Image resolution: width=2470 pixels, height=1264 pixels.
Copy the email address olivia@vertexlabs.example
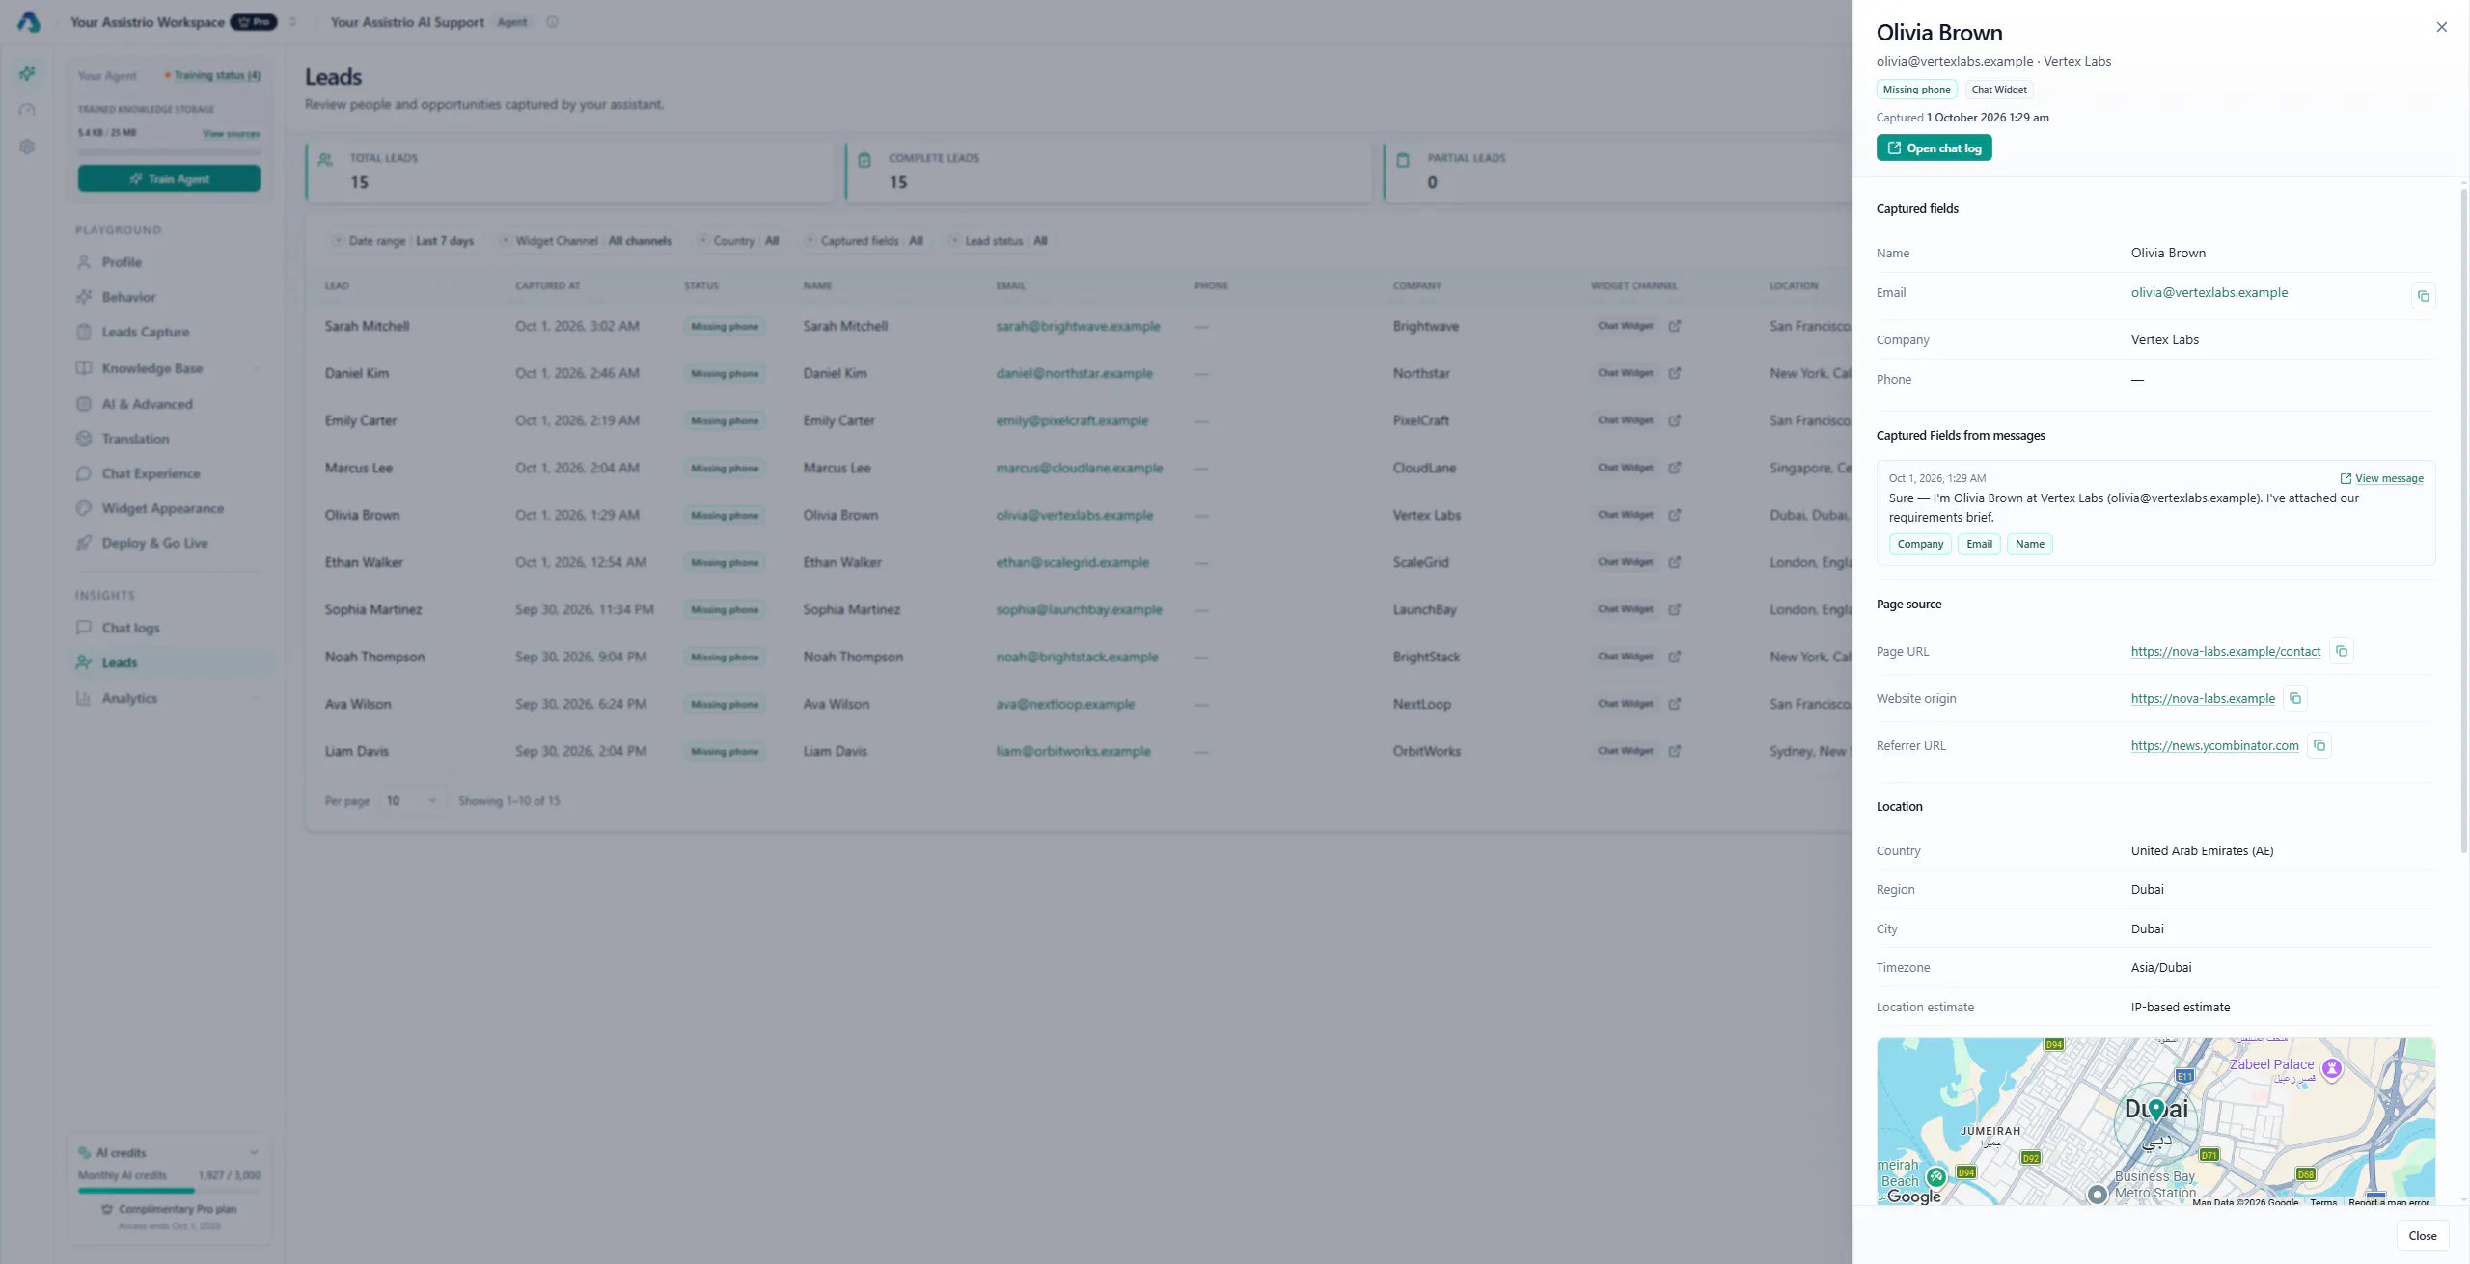tap(2423, 296)
